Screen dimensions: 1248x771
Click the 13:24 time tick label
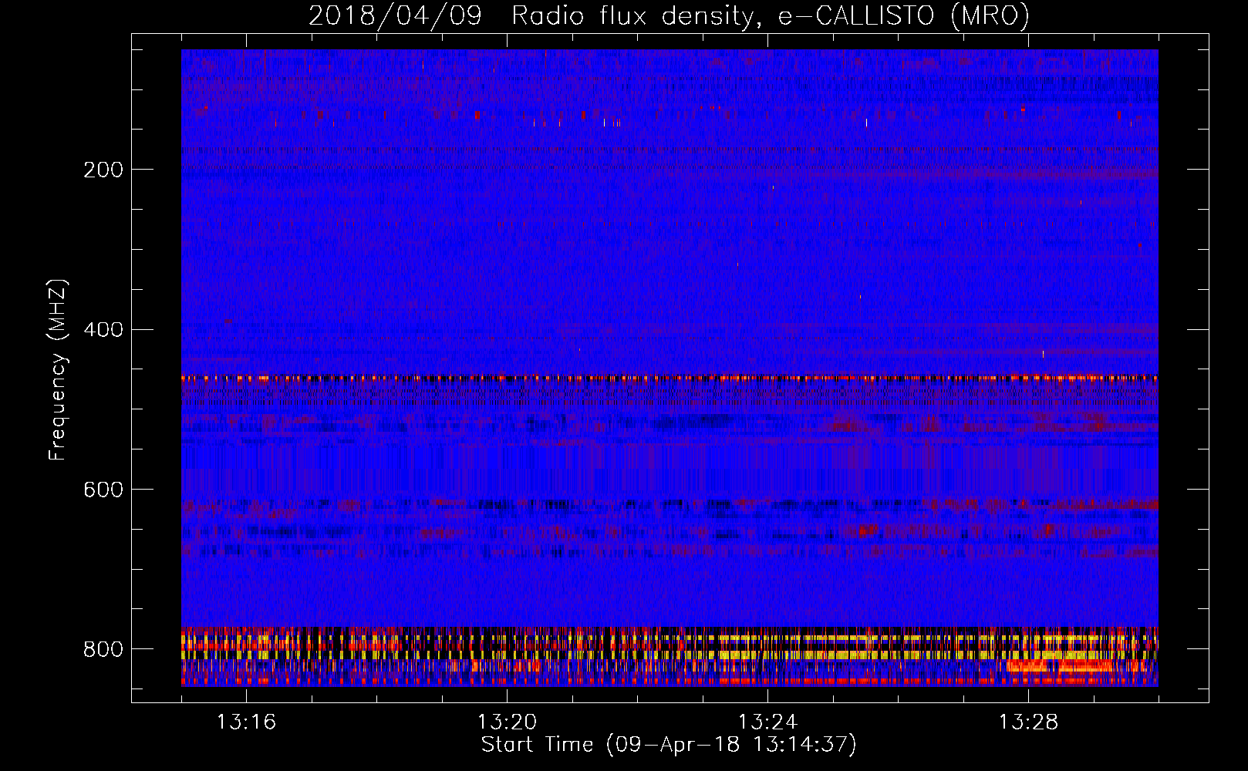coord(767,722)
